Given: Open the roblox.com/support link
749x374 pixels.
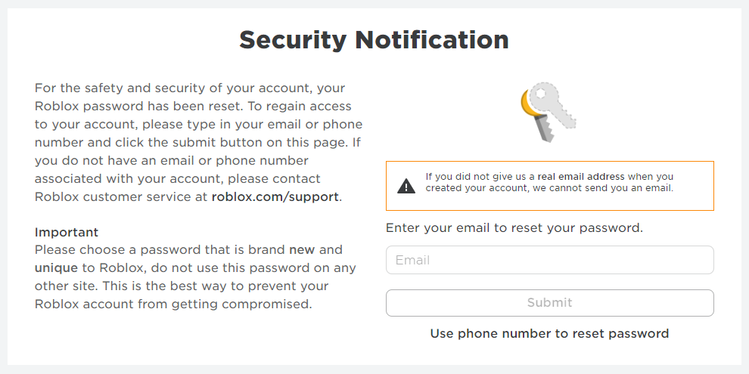Looking at the screenshot, I should coord(275,196).
